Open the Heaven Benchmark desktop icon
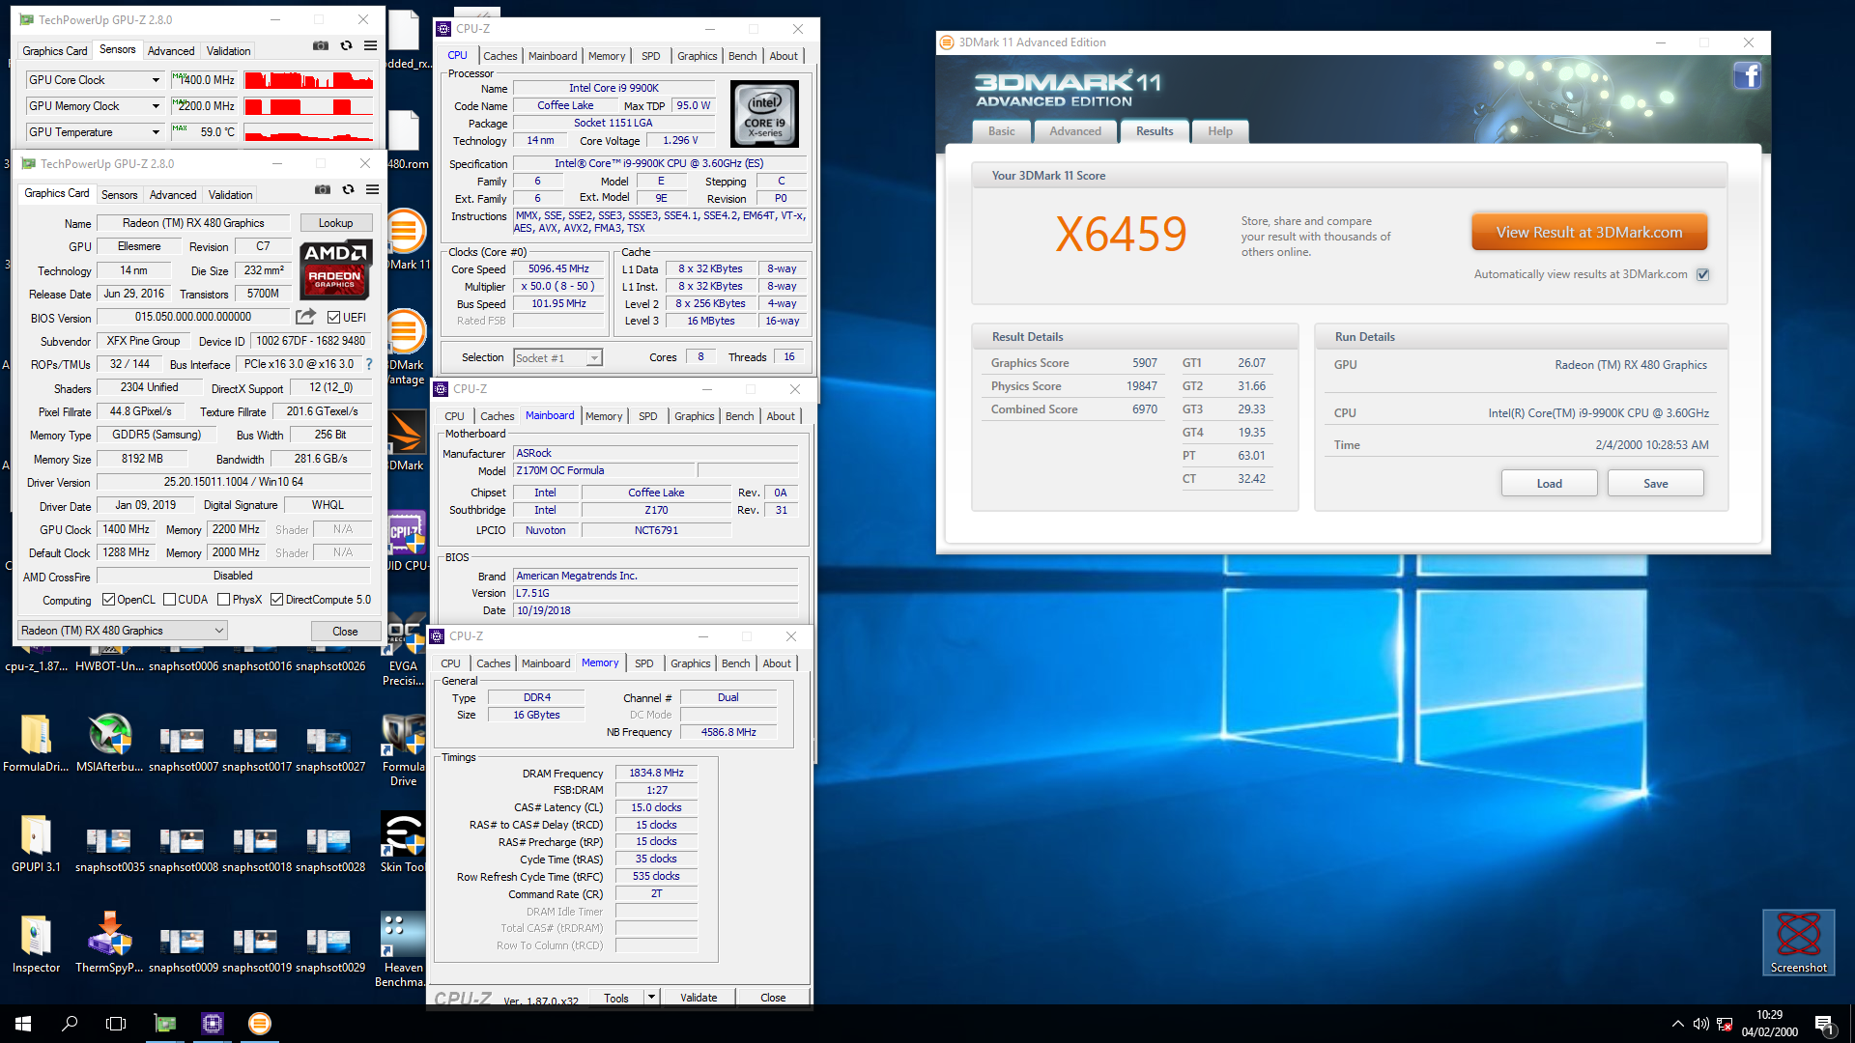 [x=403, y=949]
